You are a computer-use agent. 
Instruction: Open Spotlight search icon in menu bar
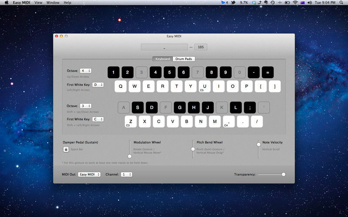(x=341, y=3)
